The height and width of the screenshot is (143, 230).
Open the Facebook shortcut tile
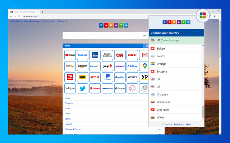(x=82, y=55)
